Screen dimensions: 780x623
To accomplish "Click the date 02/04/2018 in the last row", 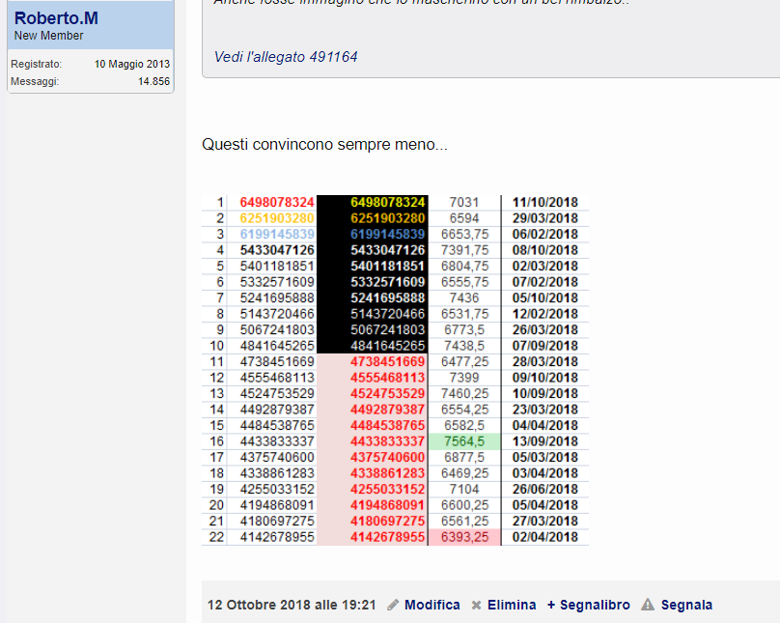I will pos(544,537).
